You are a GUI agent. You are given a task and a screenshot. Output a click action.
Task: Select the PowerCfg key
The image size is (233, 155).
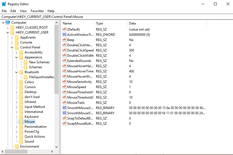(32, 132)
